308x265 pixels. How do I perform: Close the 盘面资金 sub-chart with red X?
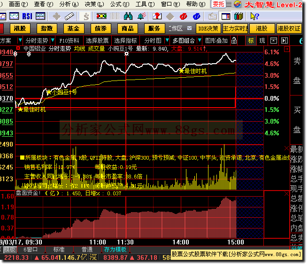pyautogui.click(x=286, y=194)
